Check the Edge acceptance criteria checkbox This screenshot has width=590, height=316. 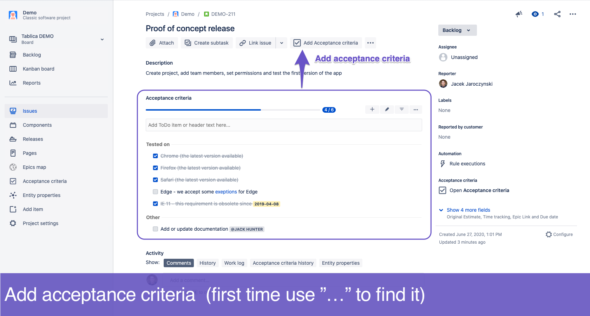tap(155, 192)
